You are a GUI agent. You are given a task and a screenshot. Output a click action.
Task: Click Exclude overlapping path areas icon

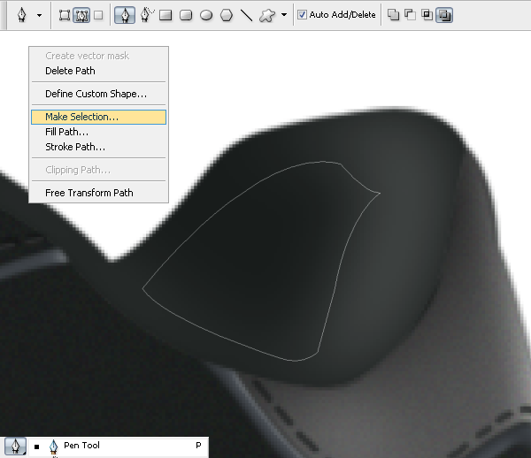[444, 15]
